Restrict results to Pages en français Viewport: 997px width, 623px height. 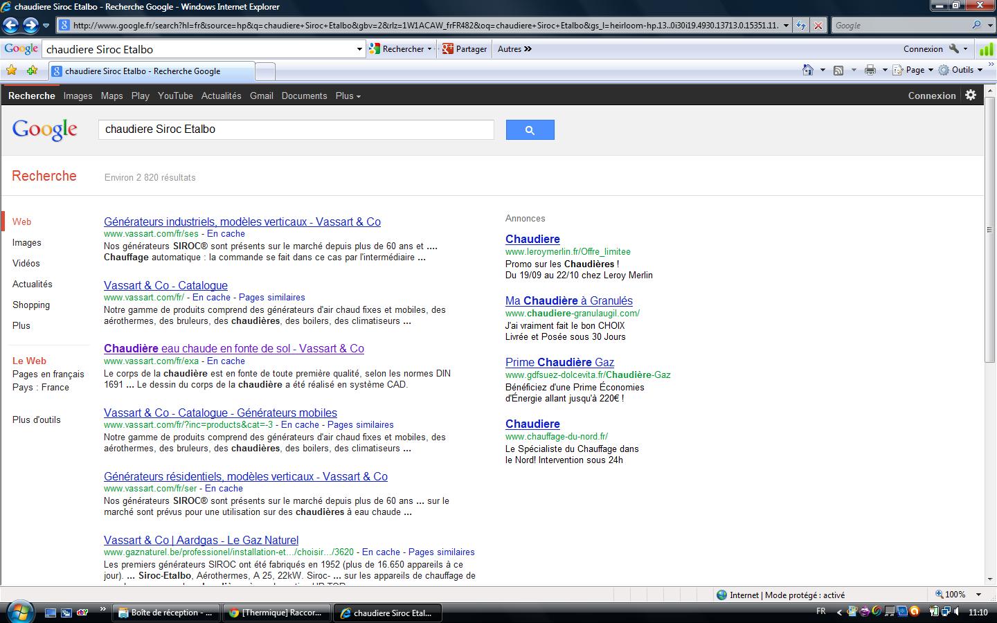[x=48, y=374]
